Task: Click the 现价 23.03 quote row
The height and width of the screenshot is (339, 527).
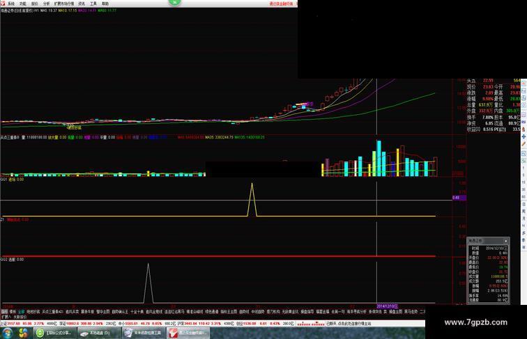Action: click(480, 87)
